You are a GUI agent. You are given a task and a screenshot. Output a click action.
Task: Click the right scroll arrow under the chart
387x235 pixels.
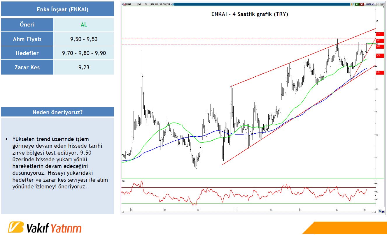click(x=374, y=213)
